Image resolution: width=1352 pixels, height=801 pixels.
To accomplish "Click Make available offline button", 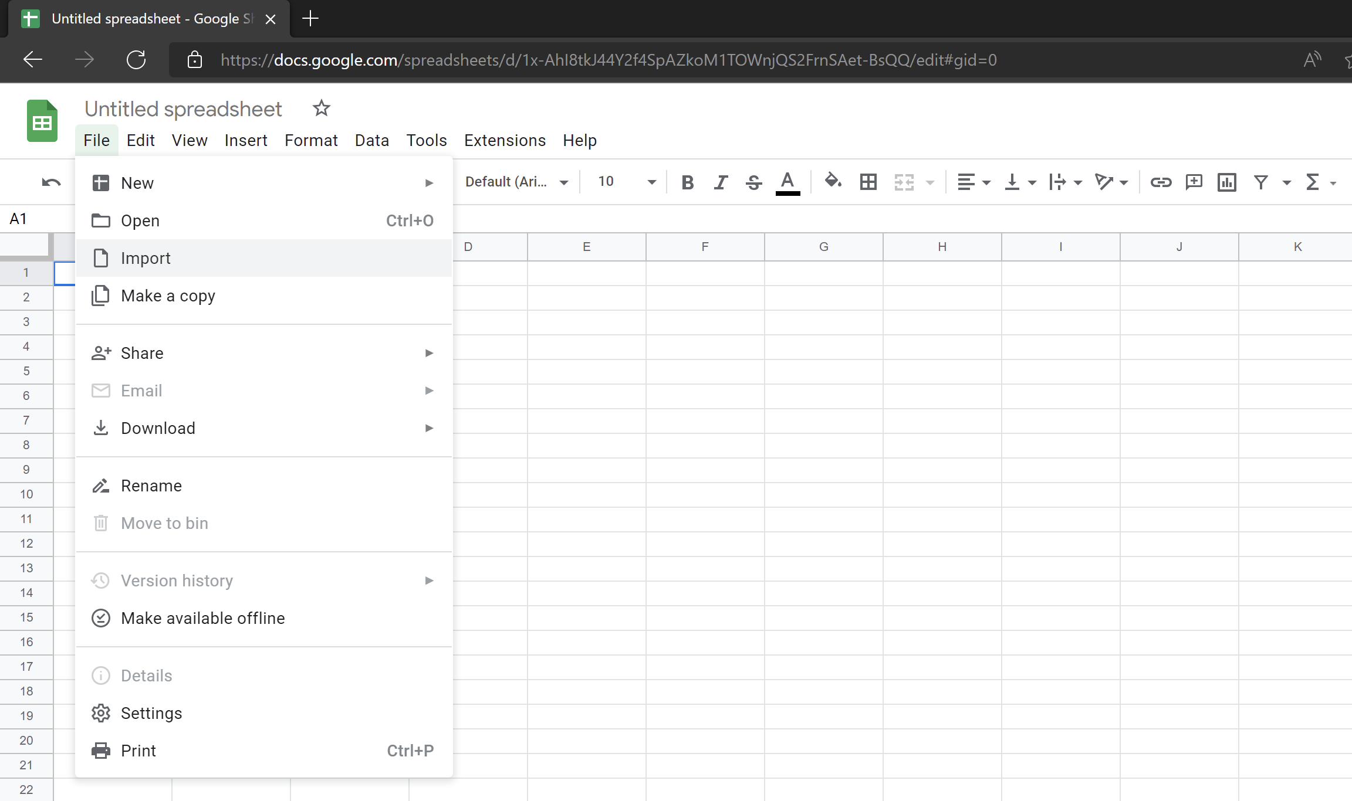I will [202, 618].
